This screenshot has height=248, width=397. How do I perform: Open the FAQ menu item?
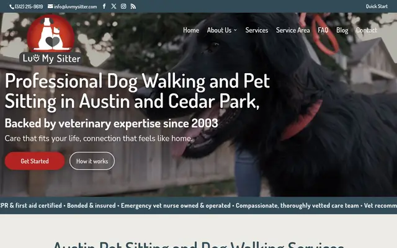click(323, 30)
